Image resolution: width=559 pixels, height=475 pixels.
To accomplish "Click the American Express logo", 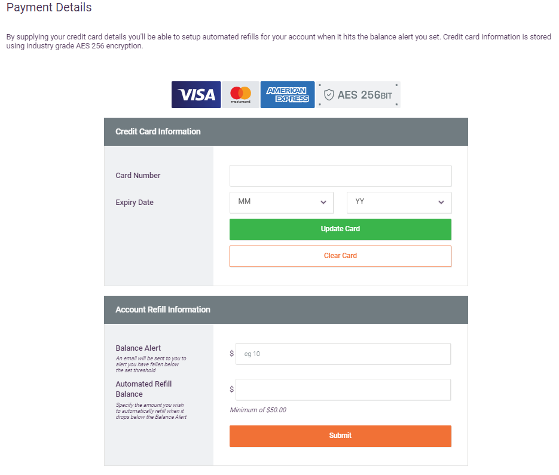I will [x=288, y=94].
